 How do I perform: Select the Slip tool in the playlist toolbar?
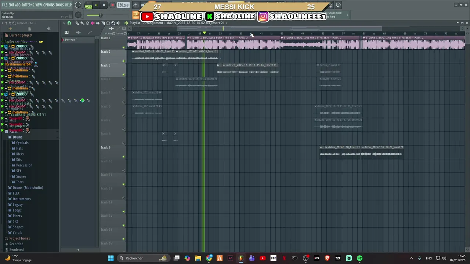(x=98, y=23)
